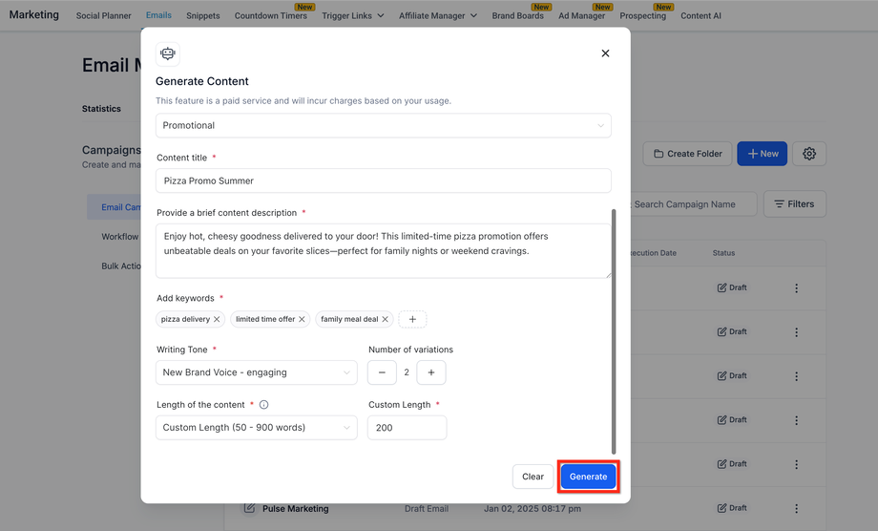Delete the family meal deal keyword

386,319
